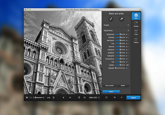Click the Temperature slider
Image resolution: width=165 pixels, height=115 pixels.
(120, 59)
